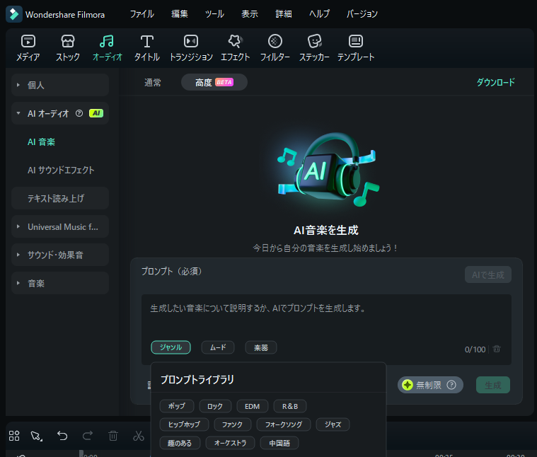Image resolution: width=537 pixels, height=457 pixels.
Task: Open the メディア (Media) panel icon
Action: [28, 42]
